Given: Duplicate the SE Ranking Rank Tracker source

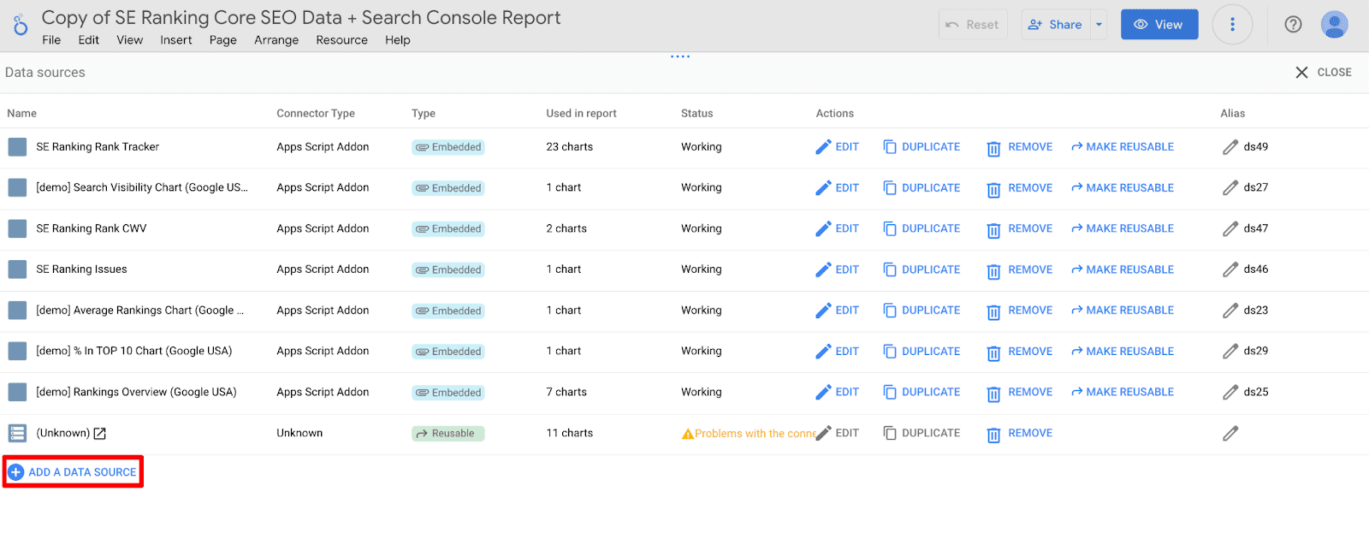Looking at the screenshot, I should point(922,147).
